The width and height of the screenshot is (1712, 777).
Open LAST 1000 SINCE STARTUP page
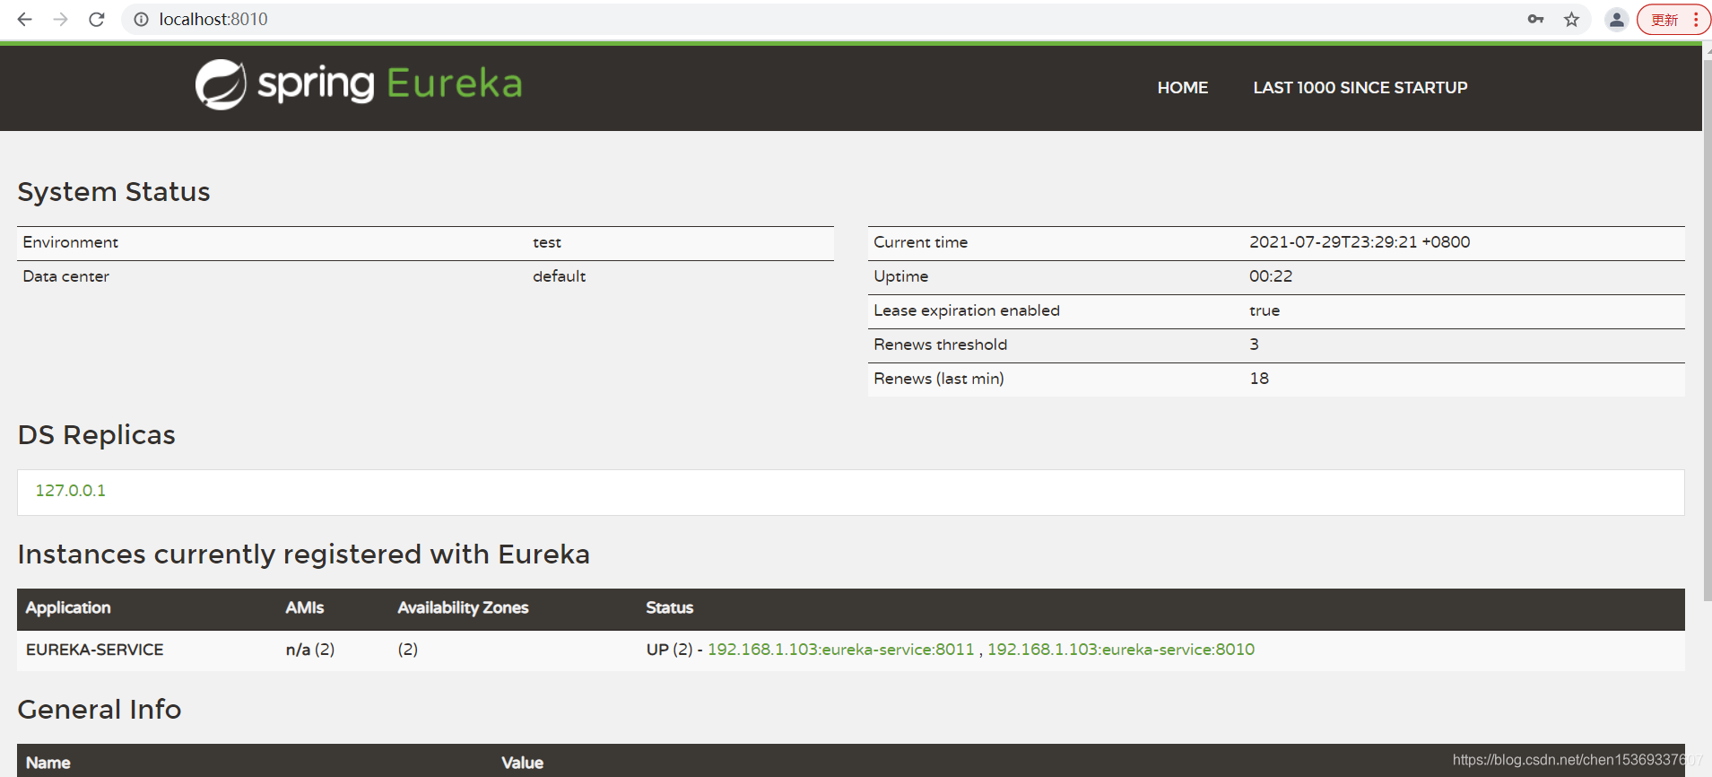[1360, 88]
